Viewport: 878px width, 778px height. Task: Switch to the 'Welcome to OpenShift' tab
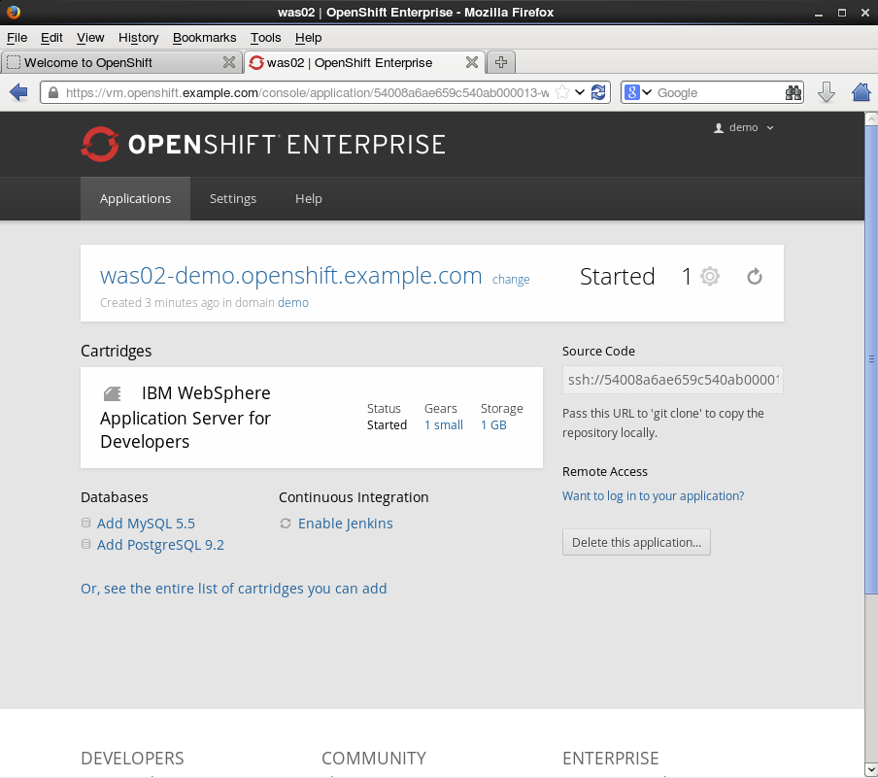point(121,62)
